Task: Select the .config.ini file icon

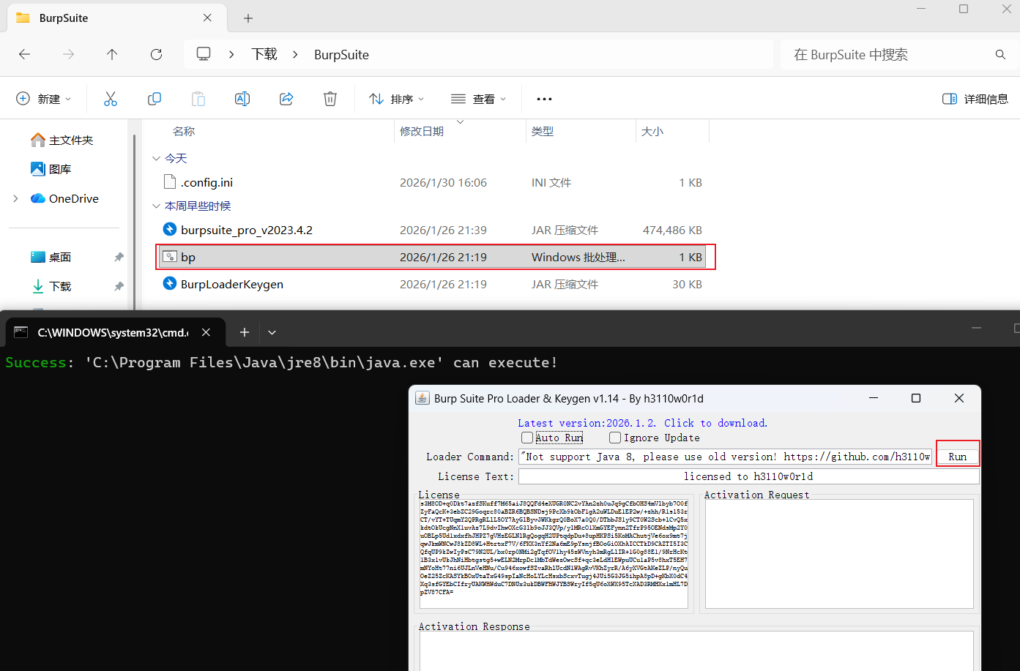Action: click(170, 182)
